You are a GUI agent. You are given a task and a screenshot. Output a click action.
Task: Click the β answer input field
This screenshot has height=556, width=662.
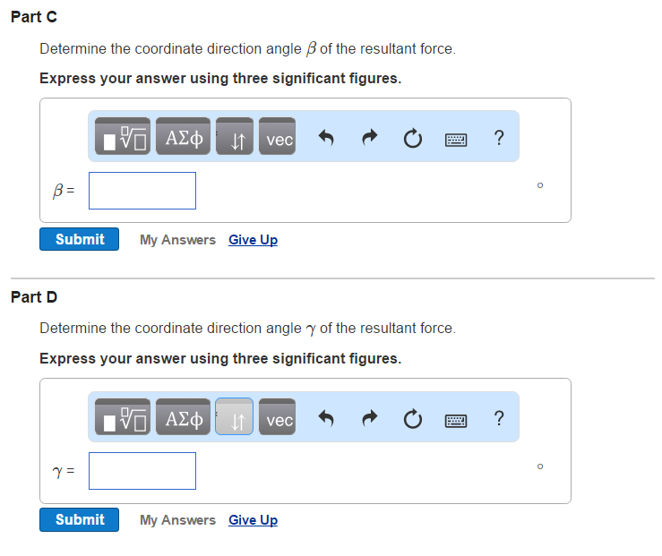pyautogui.click(x=142, y=191)
